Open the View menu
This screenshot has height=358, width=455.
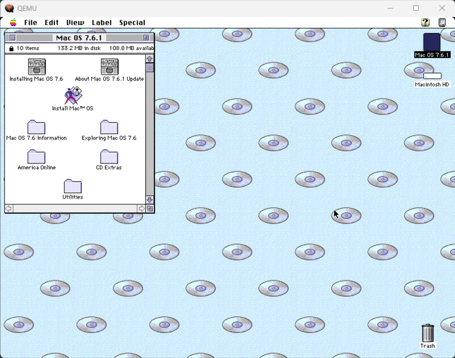click(x=75, y=22)
